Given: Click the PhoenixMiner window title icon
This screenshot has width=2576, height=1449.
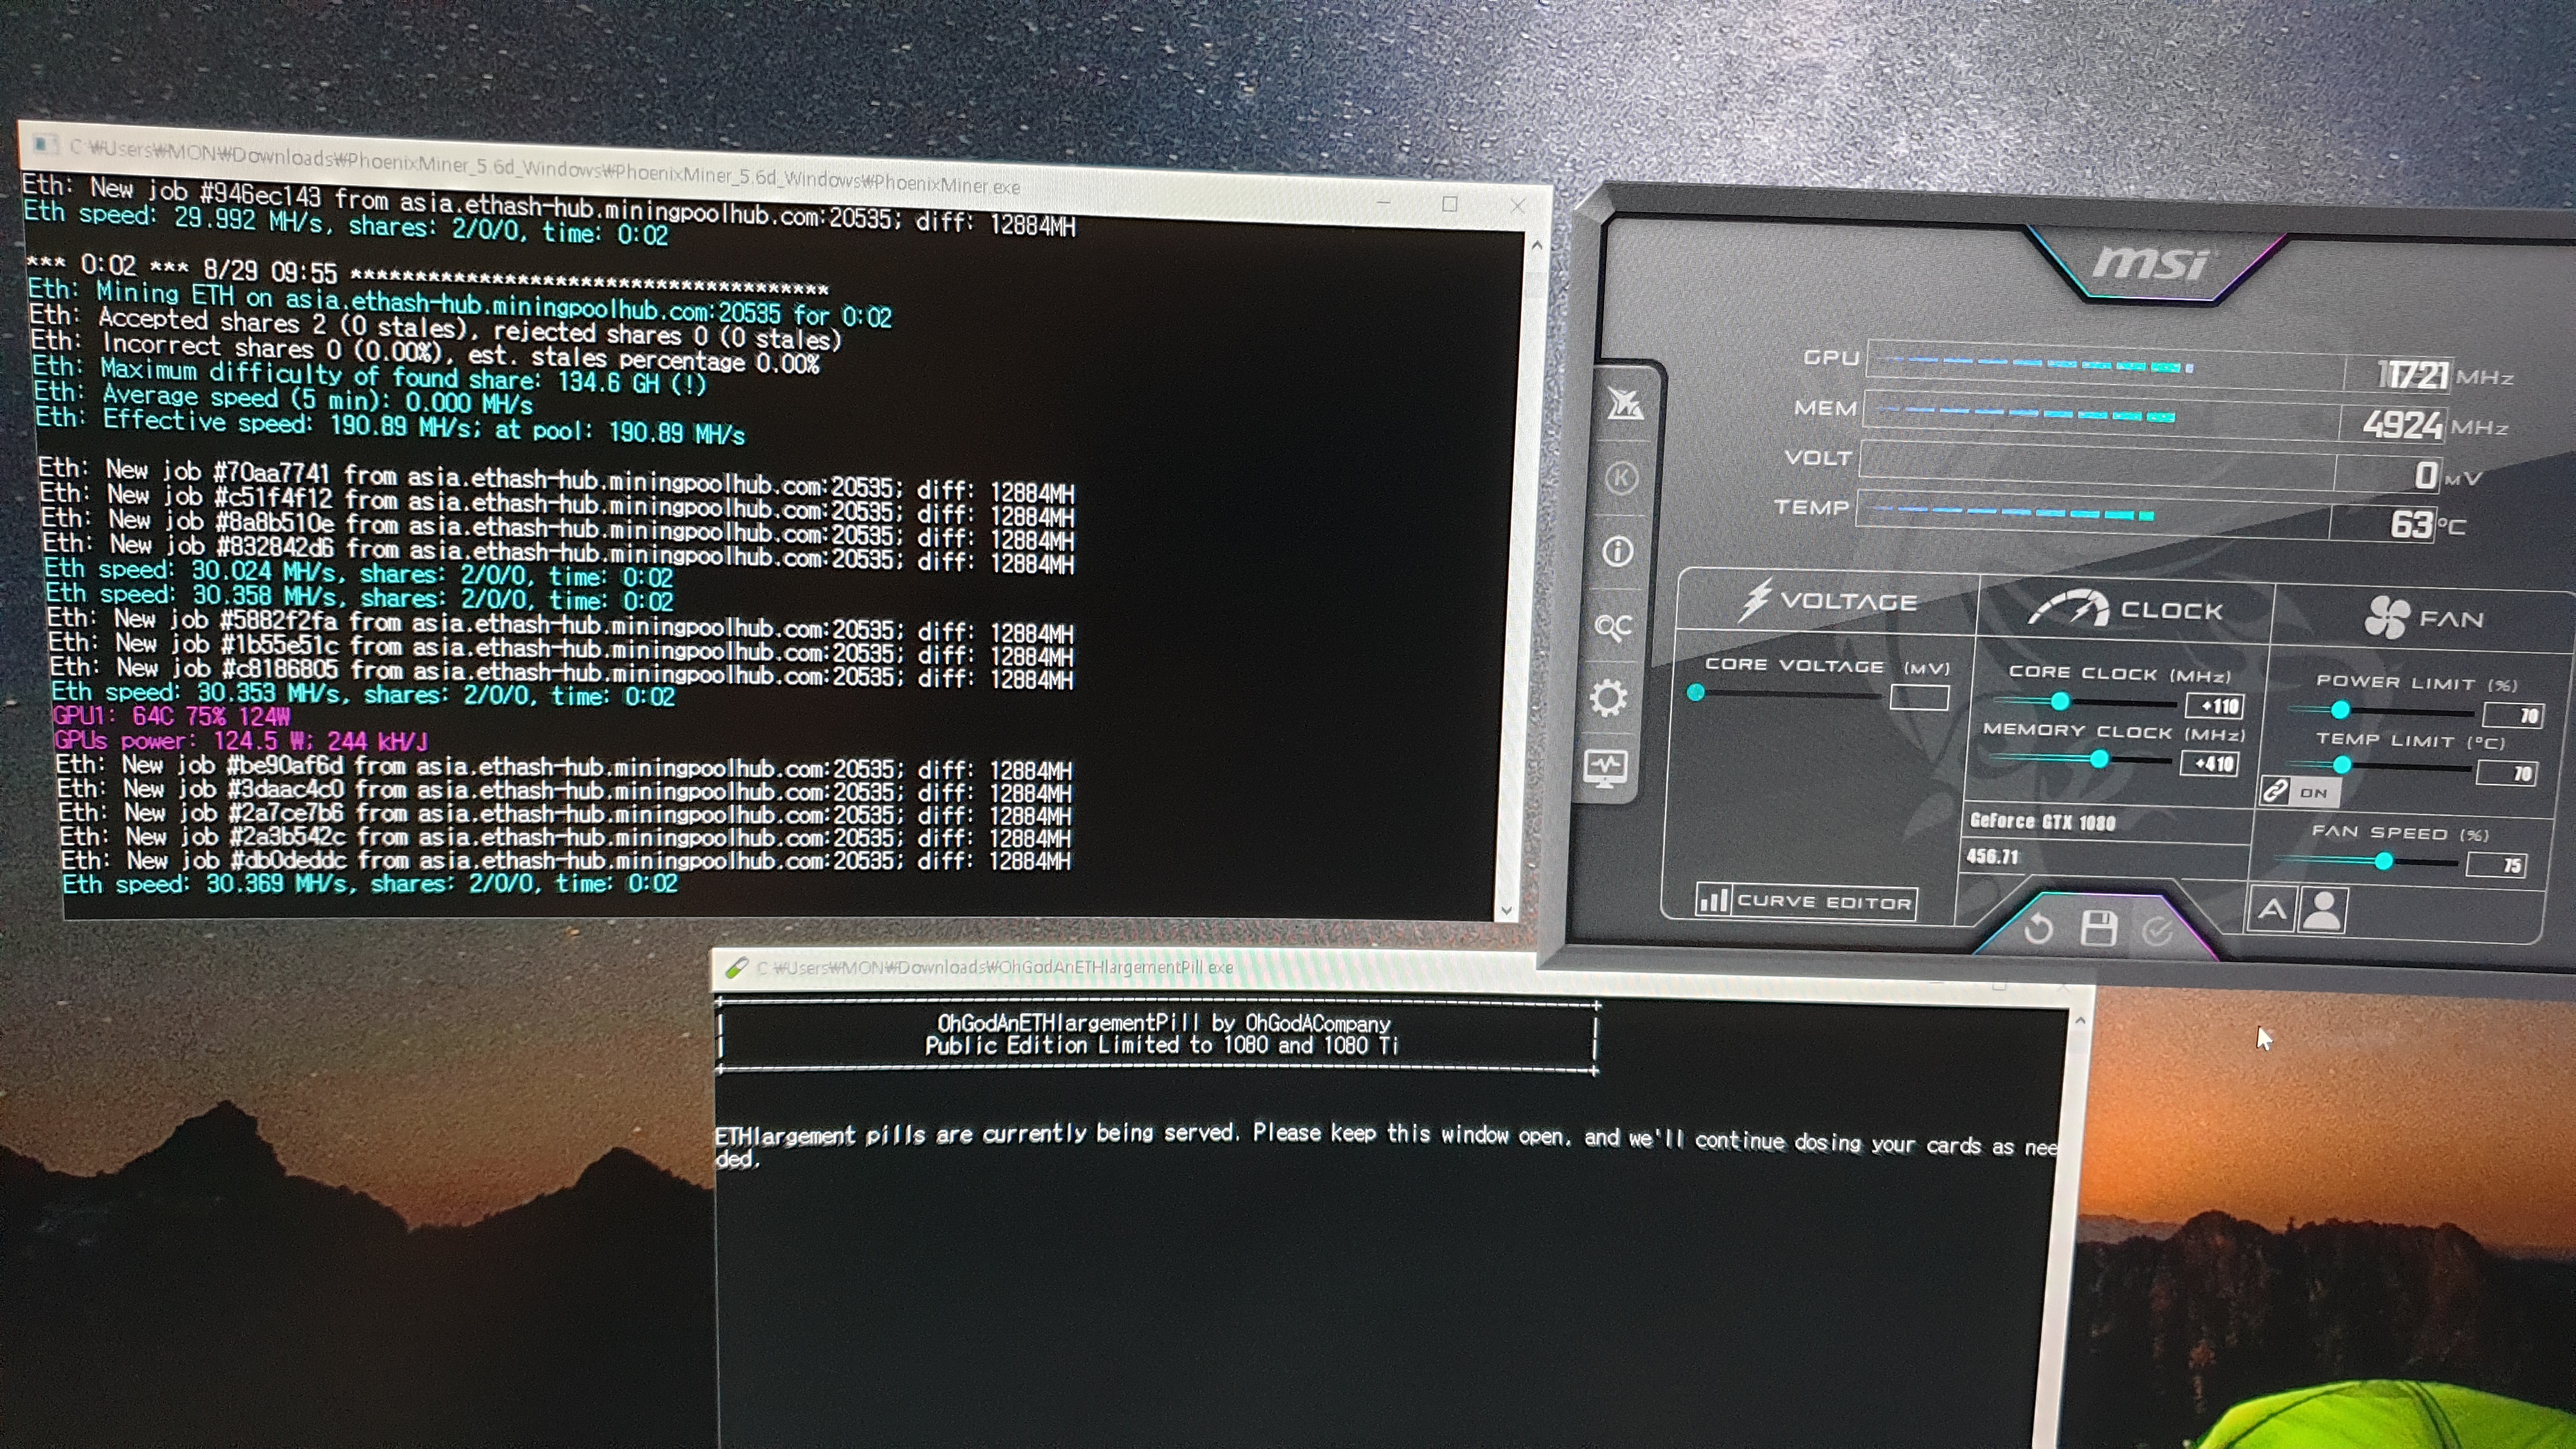Looking at the screenshot, I should pyautogui.click(x=44, y=144).
